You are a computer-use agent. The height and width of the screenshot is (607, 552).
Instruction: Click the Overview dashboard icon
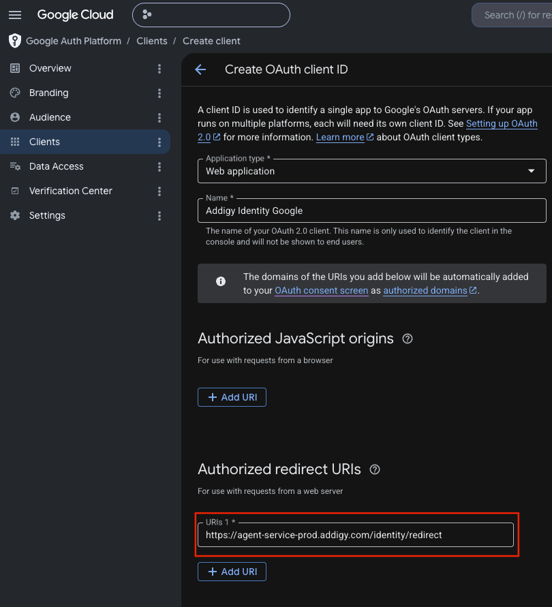[x=15, y=69]
